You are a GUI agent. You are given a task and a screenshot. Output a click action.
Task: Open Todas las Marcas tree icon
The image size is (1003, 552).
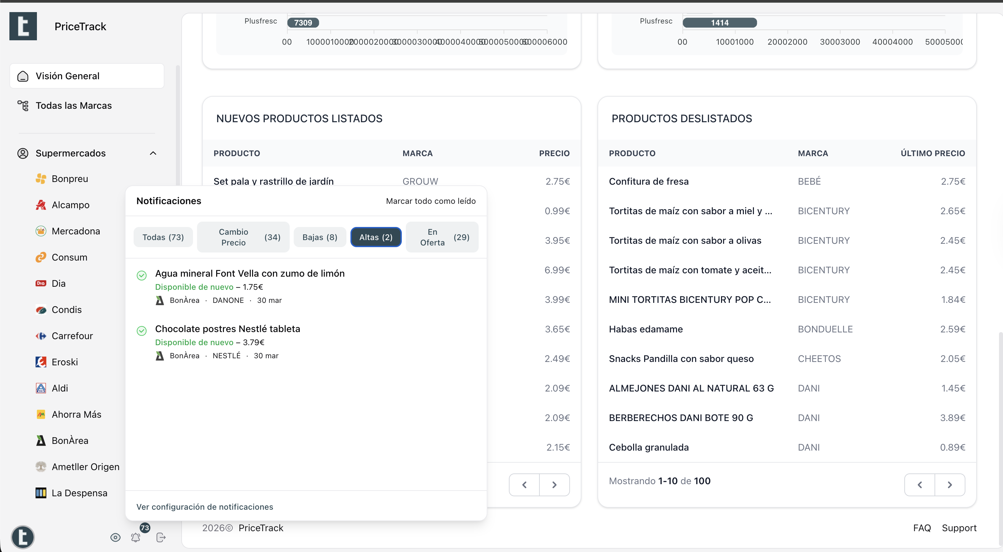point(23,105)
